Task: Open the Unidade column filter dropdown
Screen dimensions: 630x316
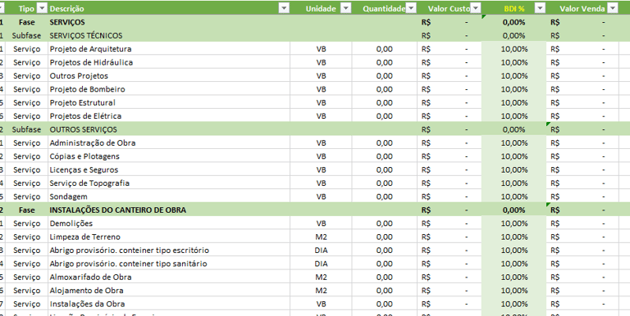Action: click(345, 8)
